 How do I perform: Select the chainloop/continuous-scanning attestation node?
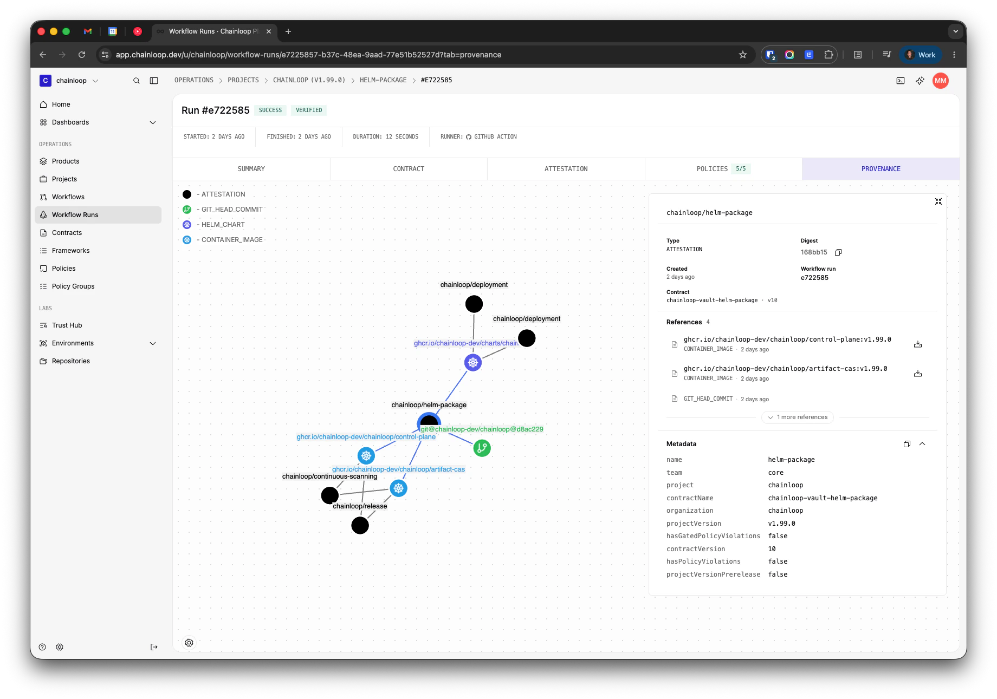tap(329, 495)
